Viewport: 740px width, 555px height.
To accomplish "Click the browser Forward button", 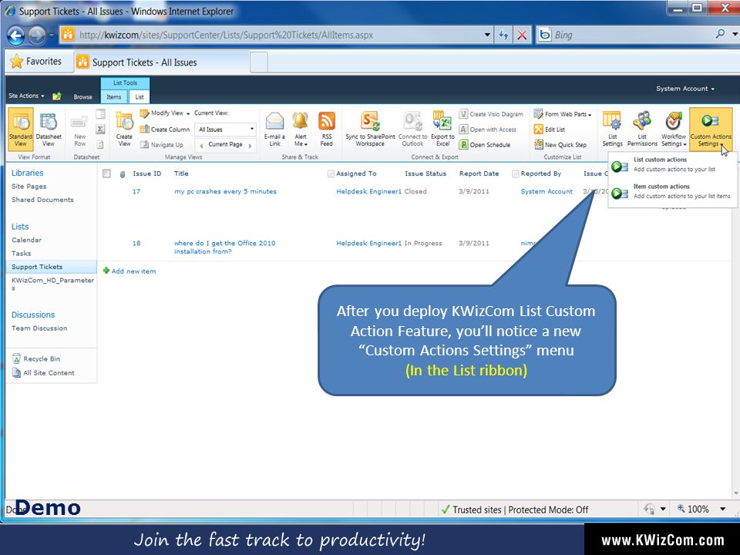I will tap(37, 35).
